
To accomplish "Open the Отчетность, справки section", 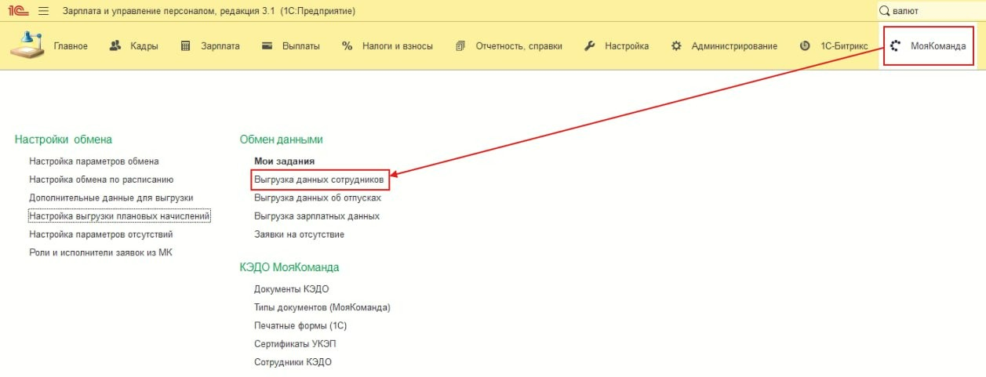I will click(518, 45).
